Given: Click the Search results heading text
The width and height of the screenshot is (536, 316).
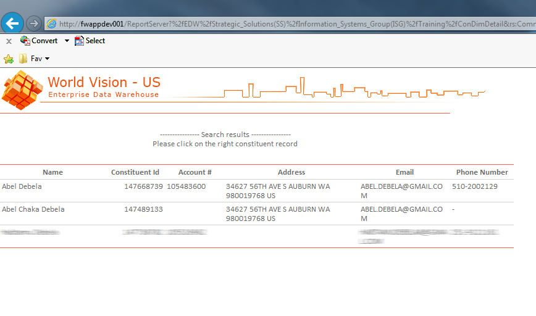Looking at the screenshot, I should (x=225, y=135).
